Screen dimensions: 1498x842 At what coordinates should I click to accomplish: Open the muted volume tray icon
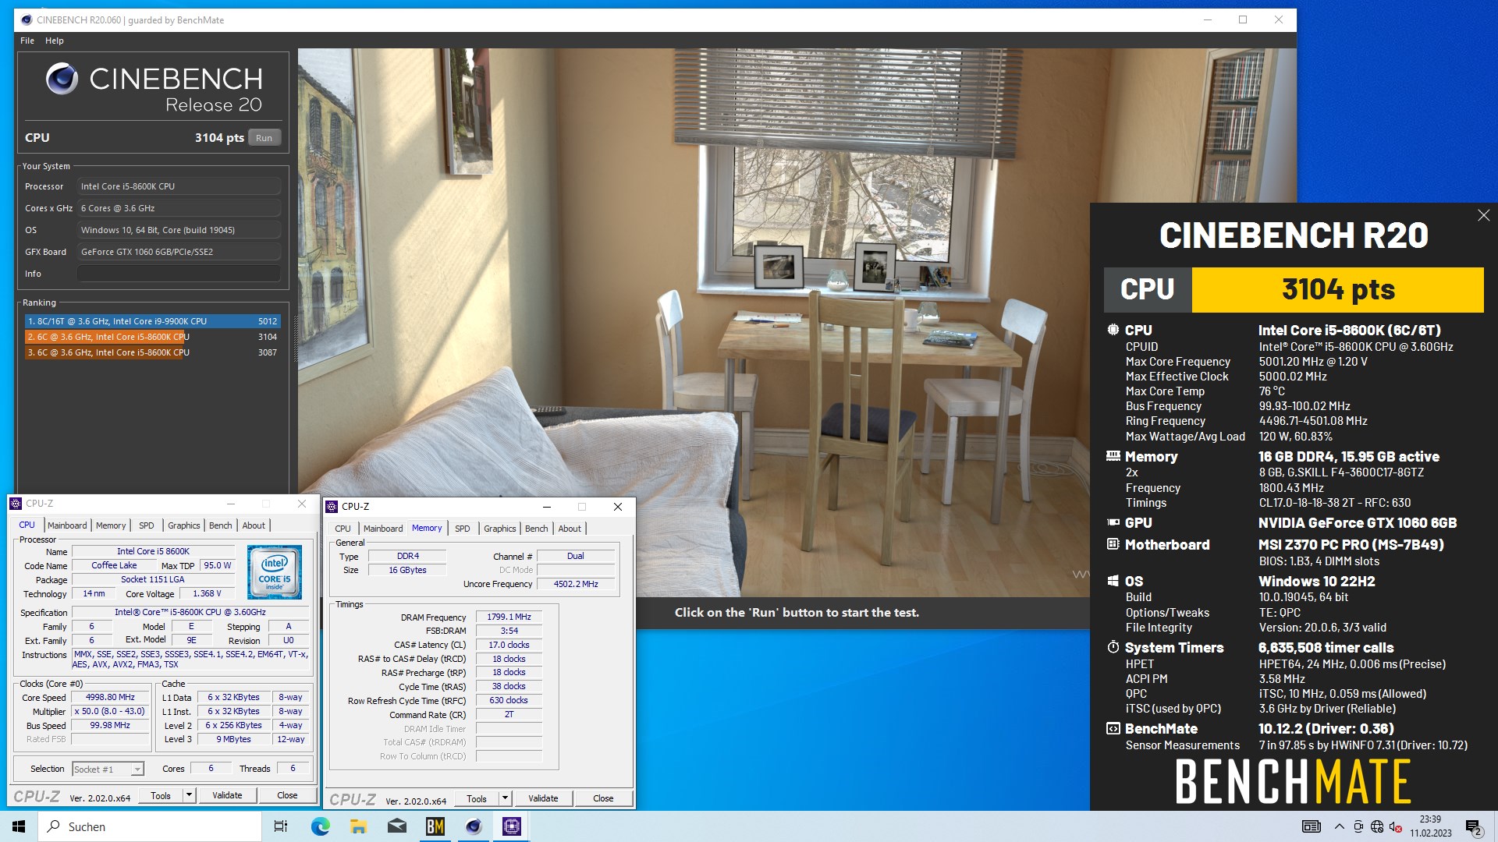pos(1396,826)
